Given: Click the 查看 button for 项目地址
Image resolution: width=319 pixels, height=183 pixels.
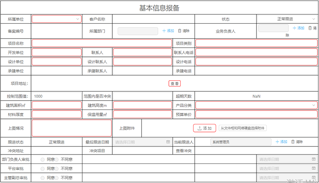Looking at the screenshot, I should click(x=175, y=84).
